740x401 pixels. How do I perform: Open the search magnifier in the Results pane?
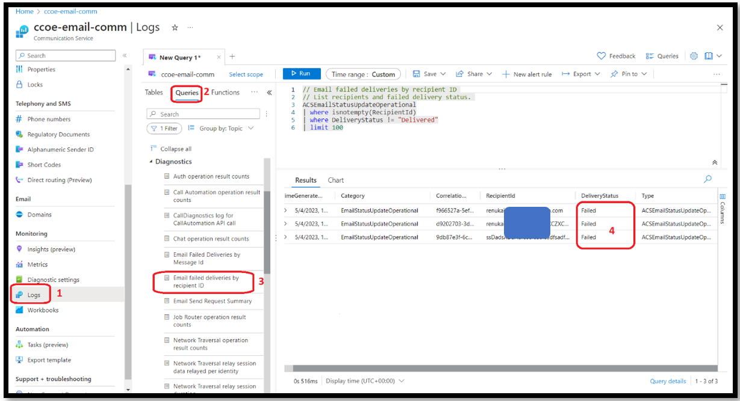(x=707, y=179)
